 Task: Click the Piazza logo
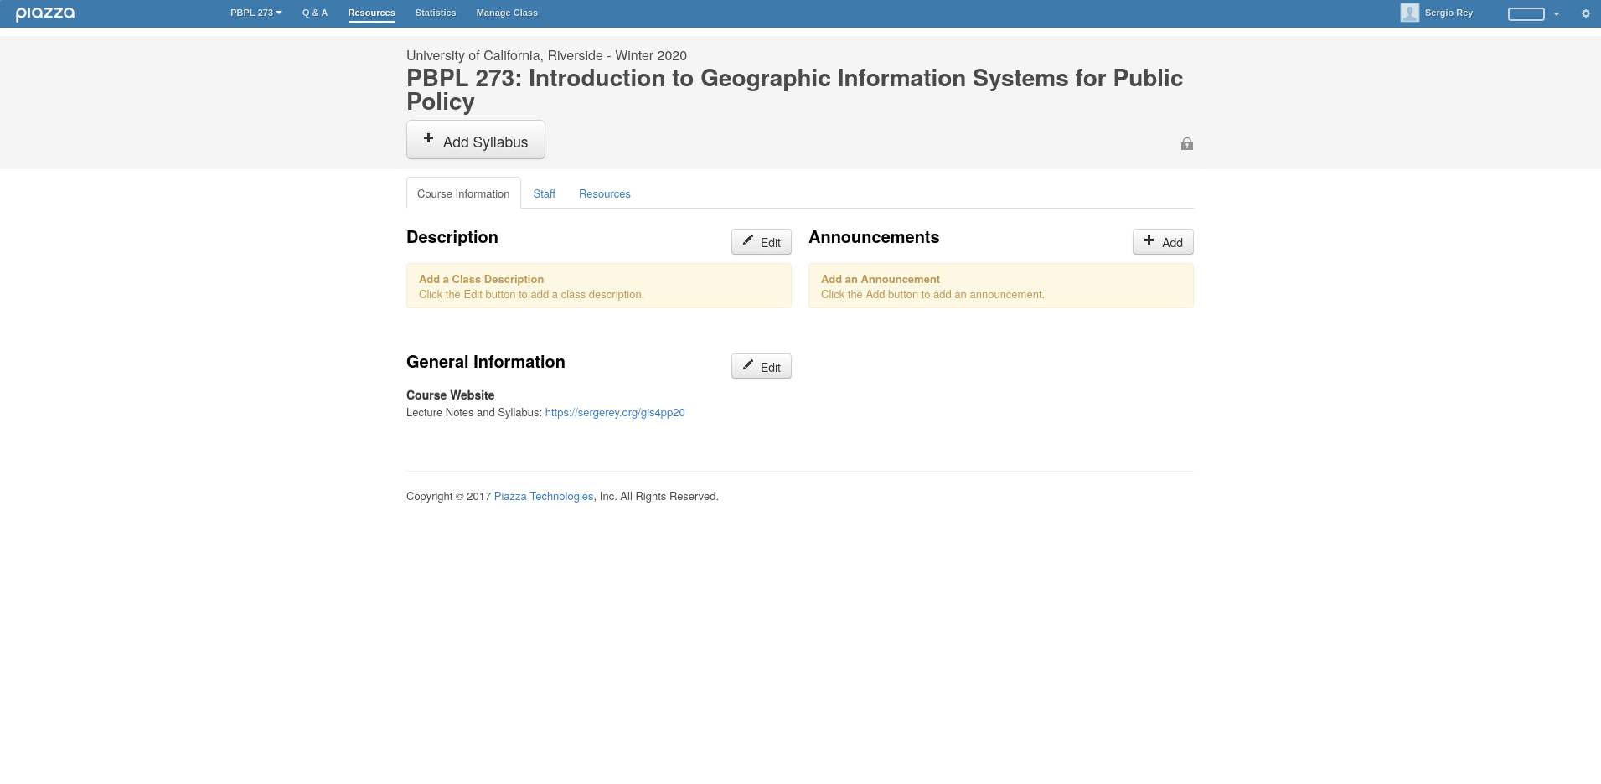(x=45, y=13)
